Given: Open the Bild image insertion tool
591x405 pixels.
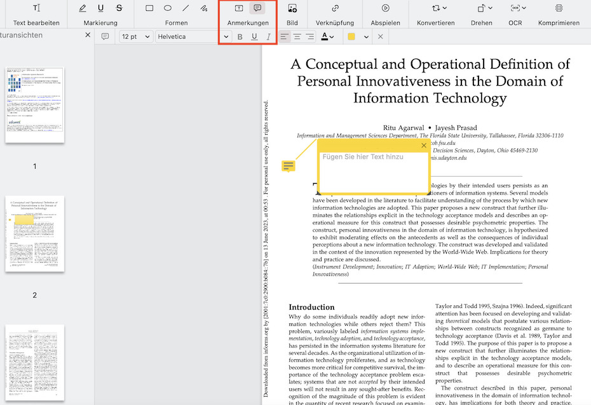Looking at the screenshot, I should 292,8.
